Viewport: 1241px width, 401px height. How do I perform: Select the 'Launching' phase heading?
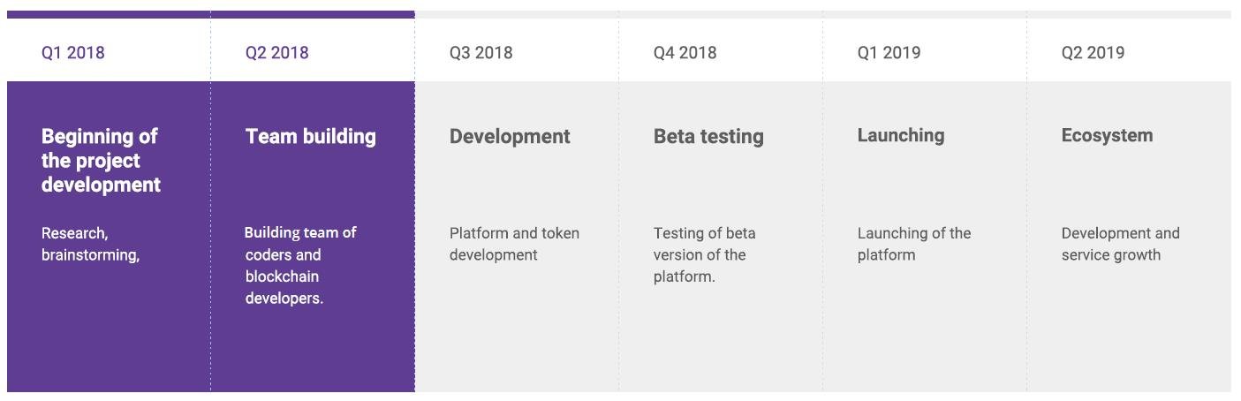tap(900, 135)
